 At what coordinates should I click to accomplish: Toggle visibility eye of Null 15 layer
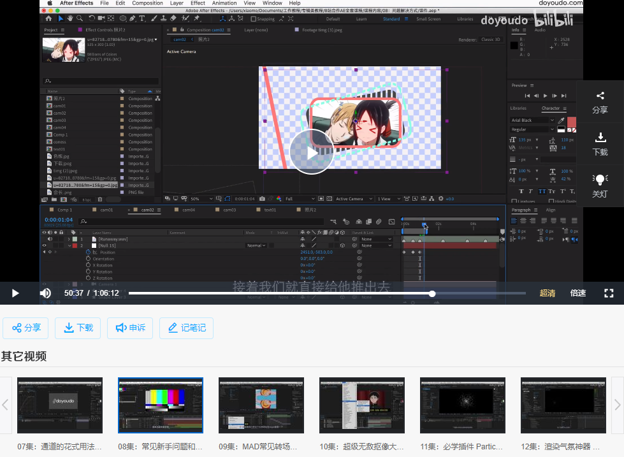tap(44, 245)
